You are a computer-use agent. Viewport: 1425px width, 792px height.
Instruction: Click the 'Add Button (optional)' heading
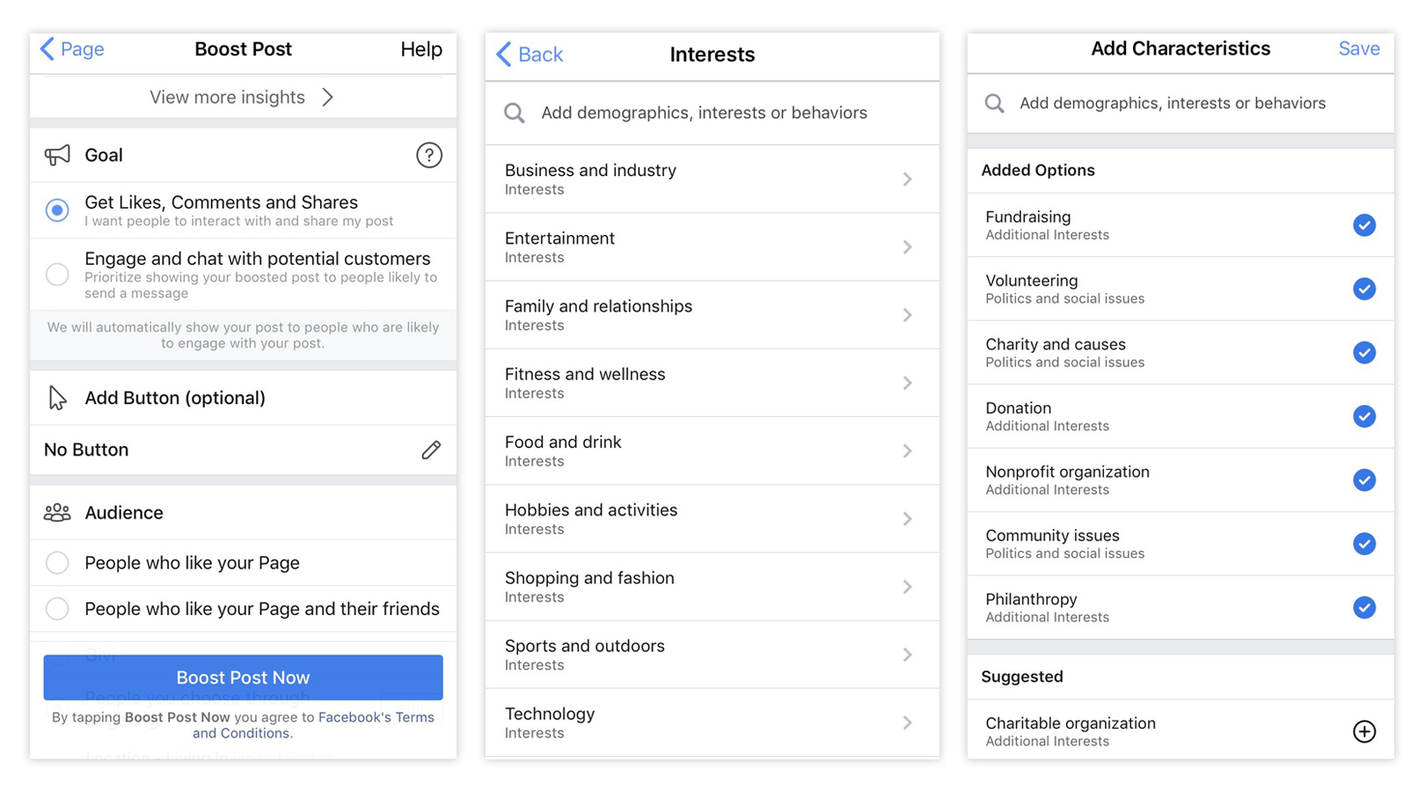pos(175,398)
